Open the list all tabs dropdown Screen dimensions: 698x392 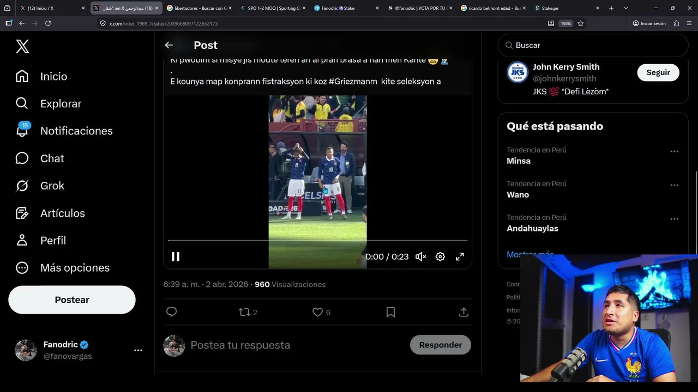pyautogui.click(x=626, y=8)
